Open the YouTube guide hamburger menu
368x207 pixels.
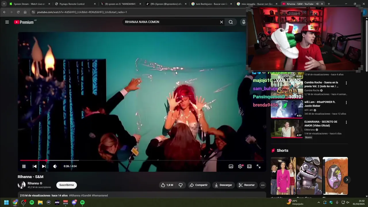coord(7,22)
